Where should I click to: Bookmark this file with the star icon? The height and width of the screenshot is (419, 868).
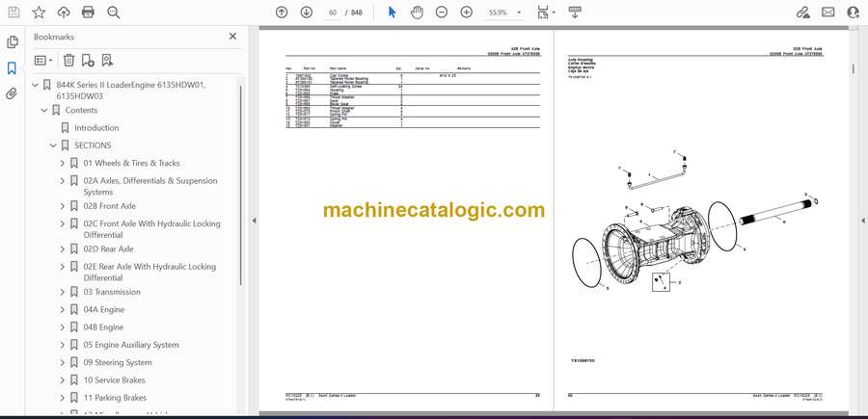pos(39,13)
